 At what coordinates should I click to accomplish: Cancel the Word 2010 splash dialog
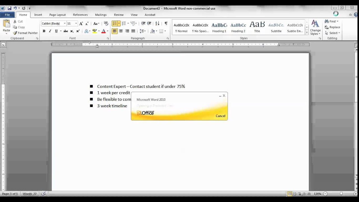click(220, 116)
